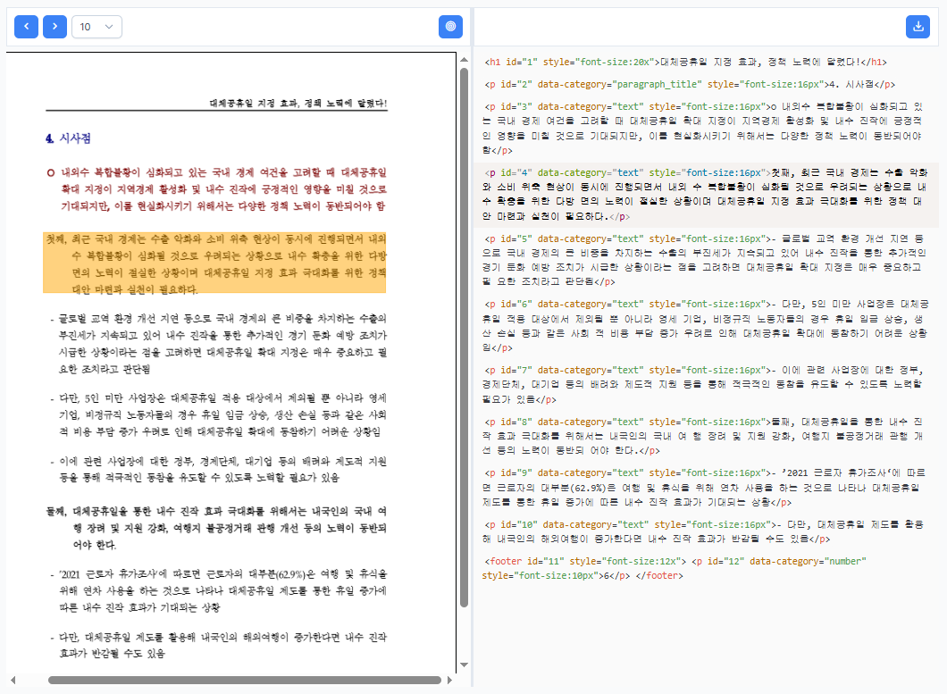Screen dimensions: 947x694
Task: Select the h1 id="1" code line
Action: click(x=685, y=63)
